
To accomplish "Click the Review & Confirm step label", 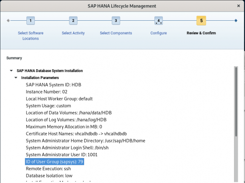I will (x=201, y=33).
